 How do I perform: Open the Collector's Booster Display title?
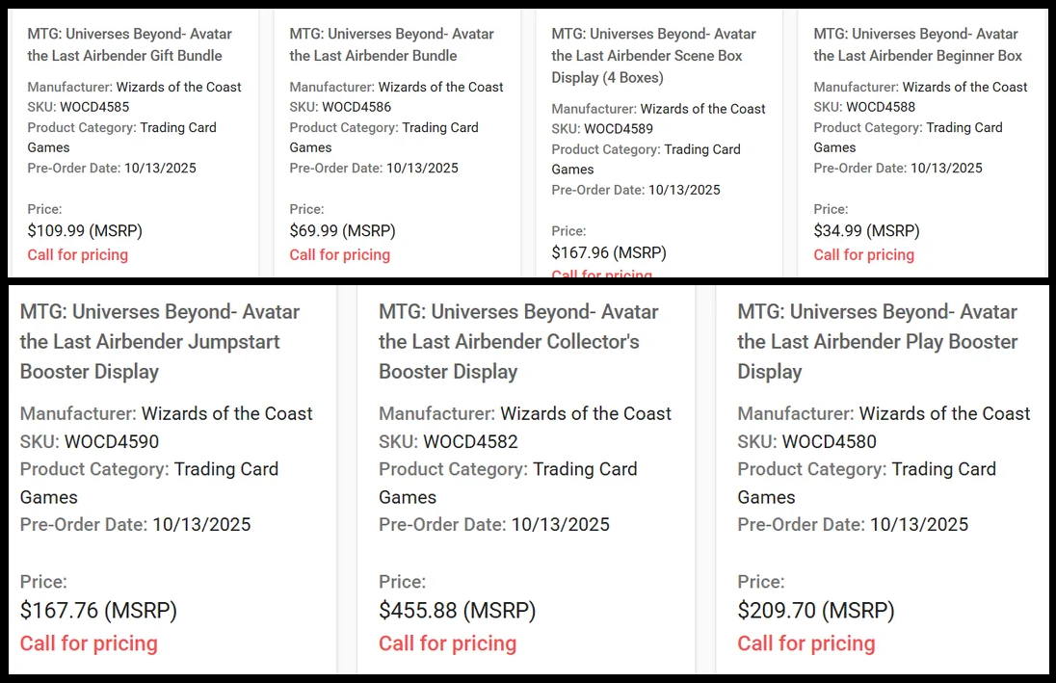[518, 341]
